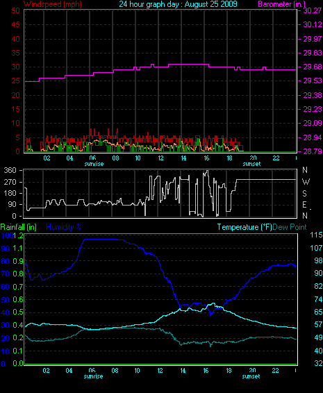Image resolution: width=323 pixels, height=393 pixels.
Task: Select green rainfall axis value 0.0
Action: [18, 363]
